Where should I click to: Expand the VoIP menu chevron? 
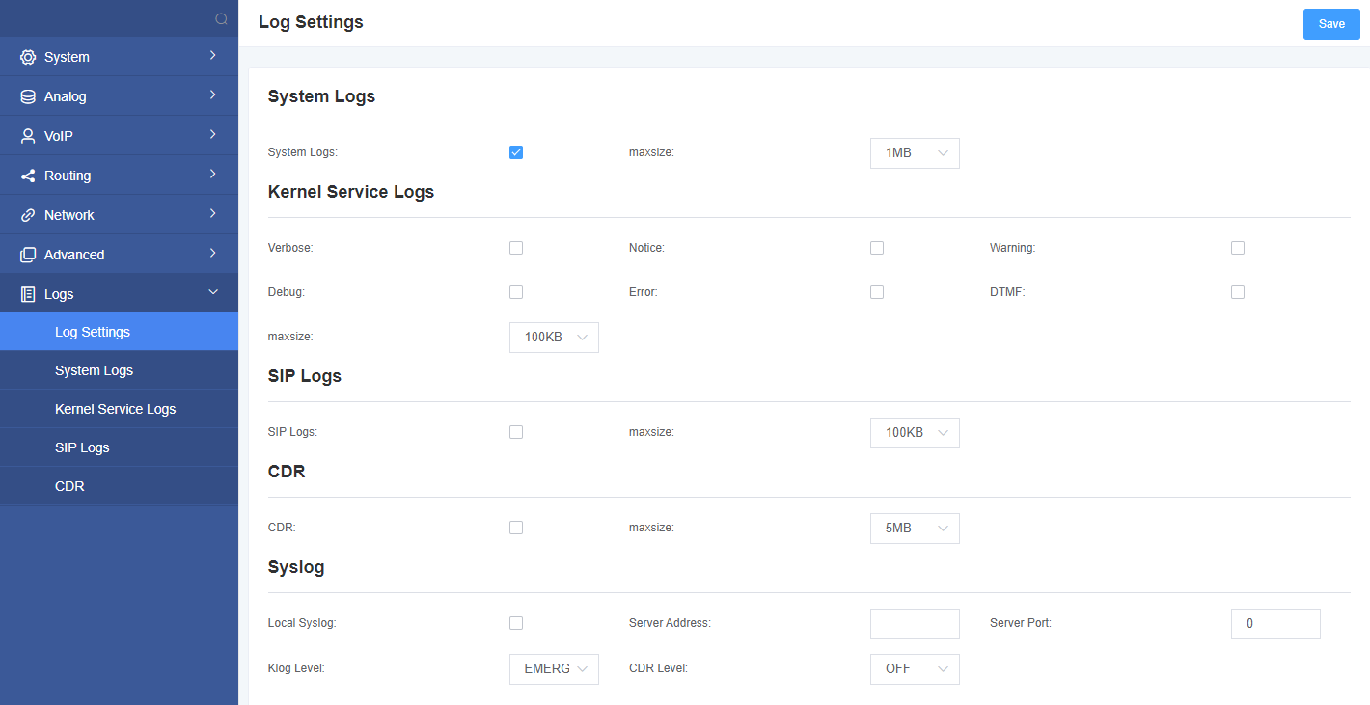pyautogui.click(x=212, y=135)
